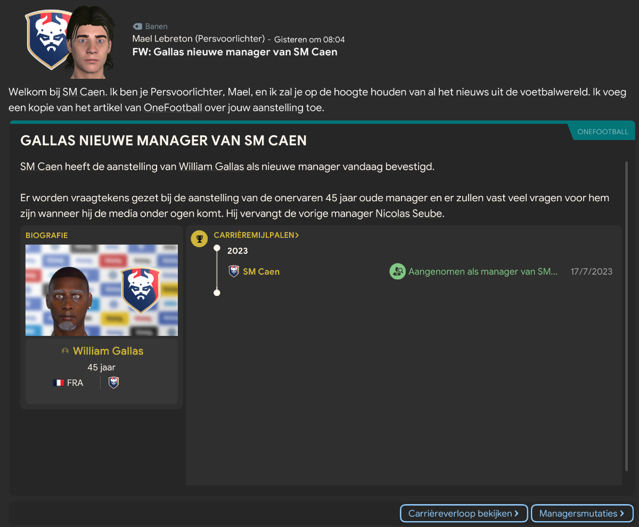
Task: Open the Aangenomen als manager milestone text
Action: tap(483, 271)
